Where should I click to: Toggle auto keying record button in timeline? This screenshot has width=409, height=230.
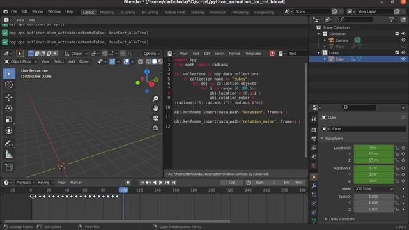click(128, 183)
